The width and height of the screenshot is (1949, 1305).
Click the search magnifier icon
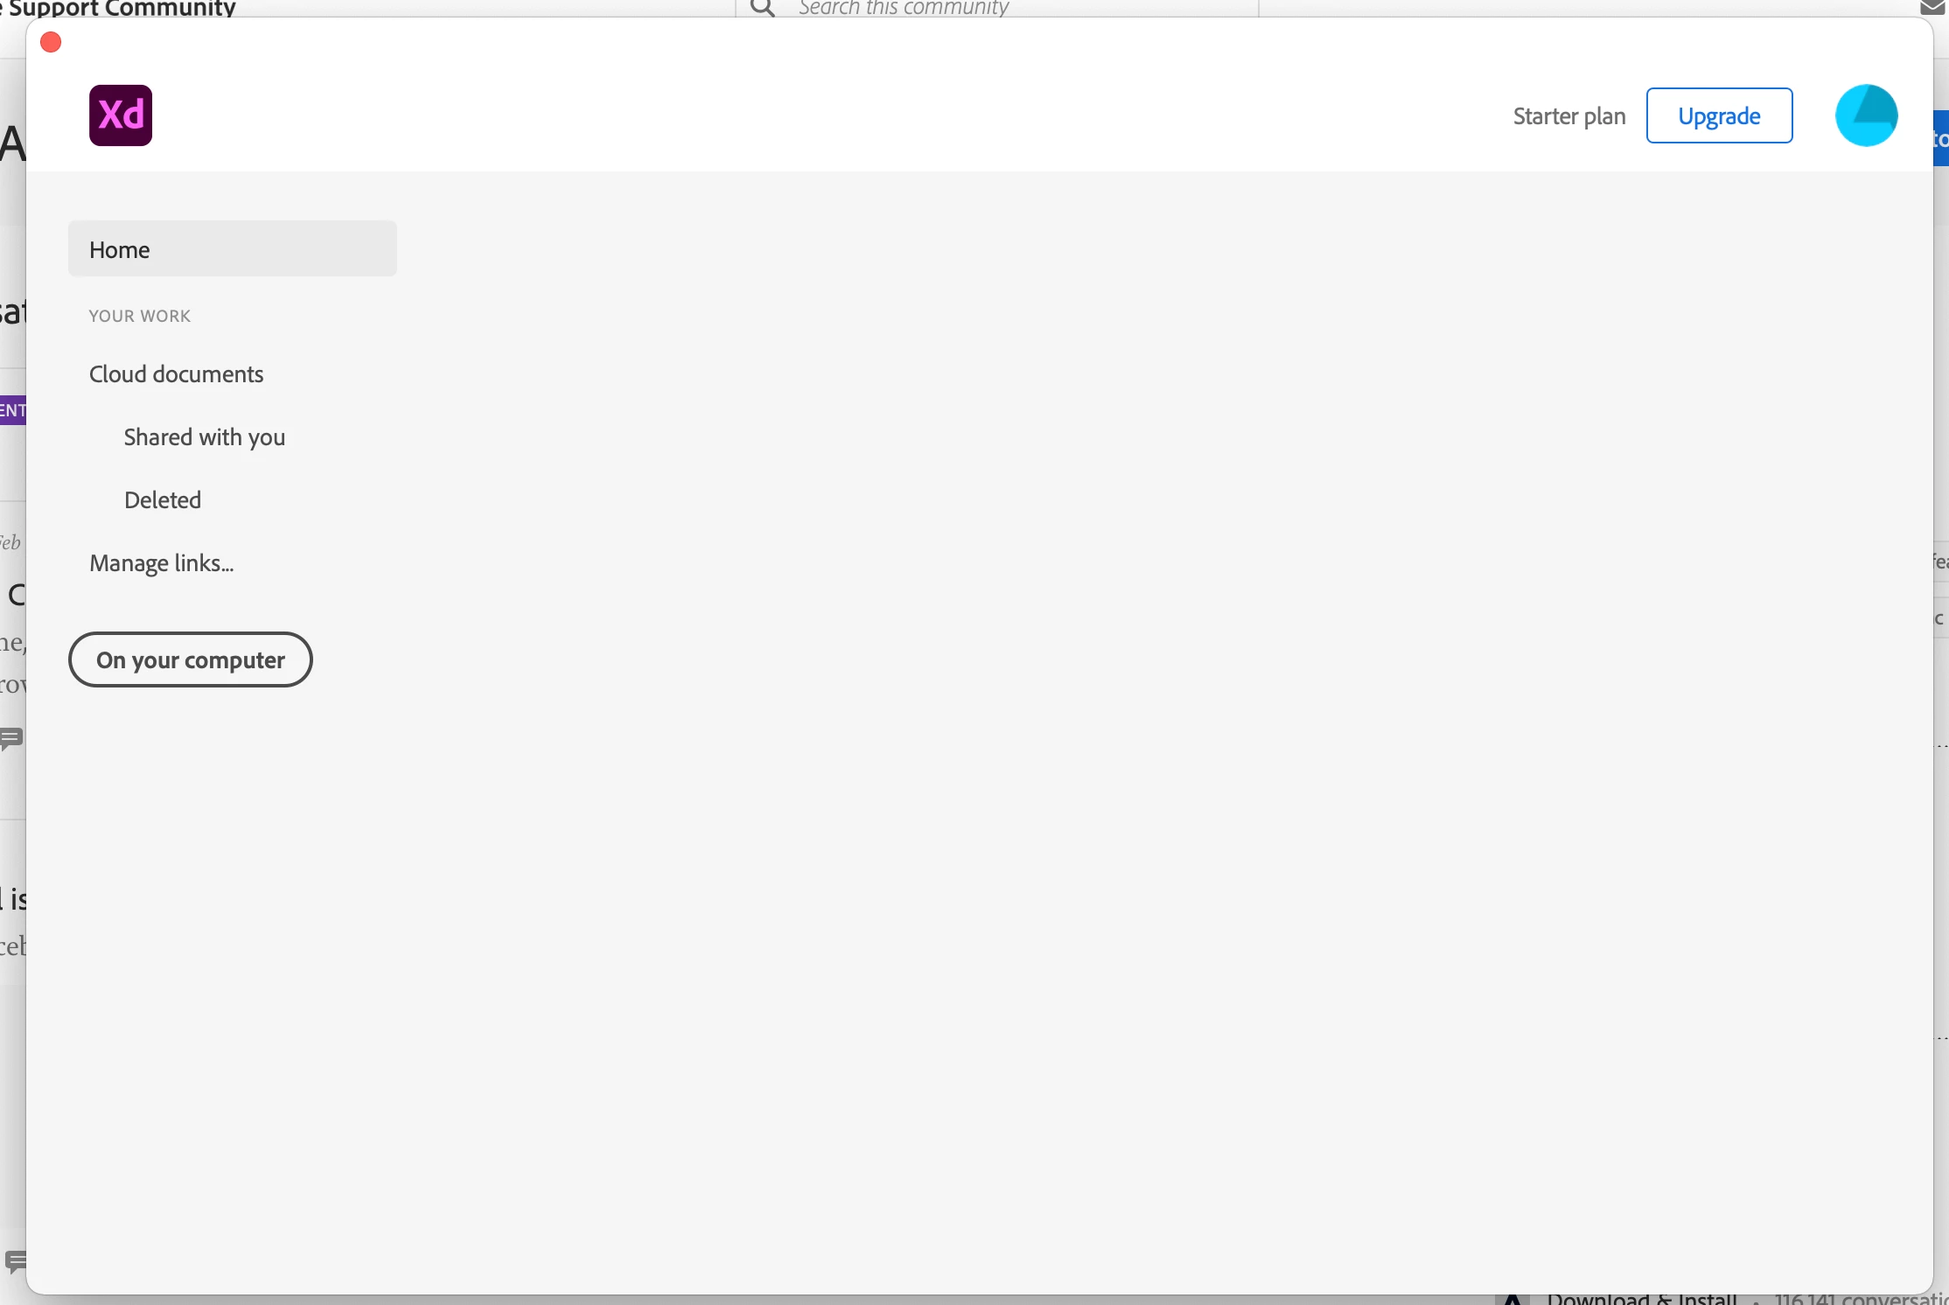[x=763, y=8]
